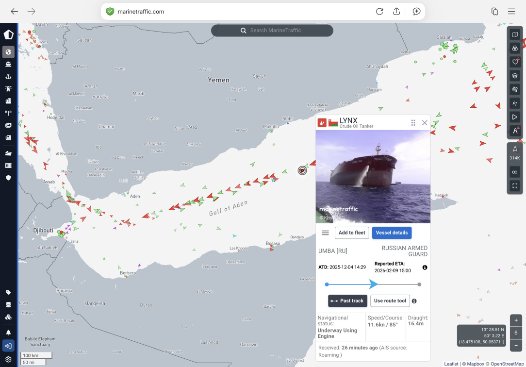Screen dimensions: 526x367
Task: Open the hamburger menu in LYNX popup
Action: point(325,233)
